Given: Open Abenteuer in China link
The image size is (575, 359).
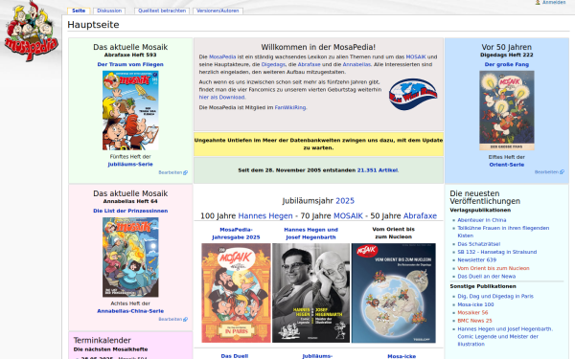Looking at the screenshot, I should click(481, 220).
